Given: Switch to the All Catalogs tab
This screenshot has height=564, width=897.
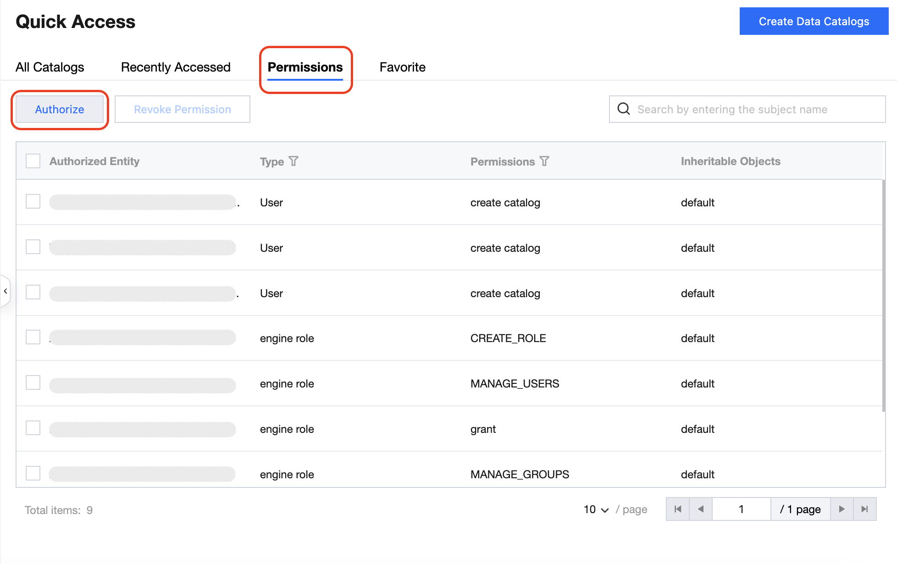Looking at the screenshot, I should 50,67.
